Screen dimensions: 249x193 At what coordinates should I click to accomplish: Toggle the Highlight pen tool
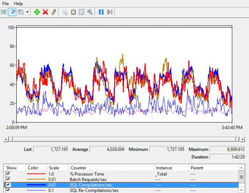click(x=54, y=12)
